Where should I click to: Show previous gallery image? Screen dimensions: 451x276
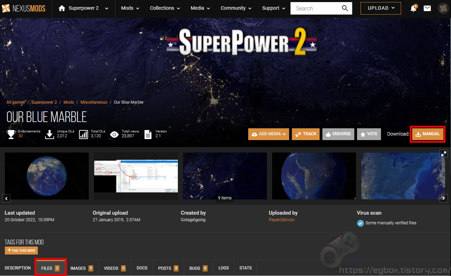point(6,198)
